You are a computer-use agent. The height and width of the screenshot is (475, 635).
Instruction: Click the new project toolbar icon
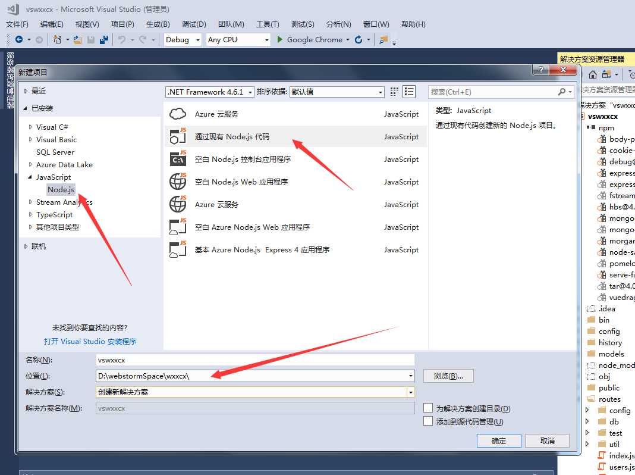coord(58,39)
